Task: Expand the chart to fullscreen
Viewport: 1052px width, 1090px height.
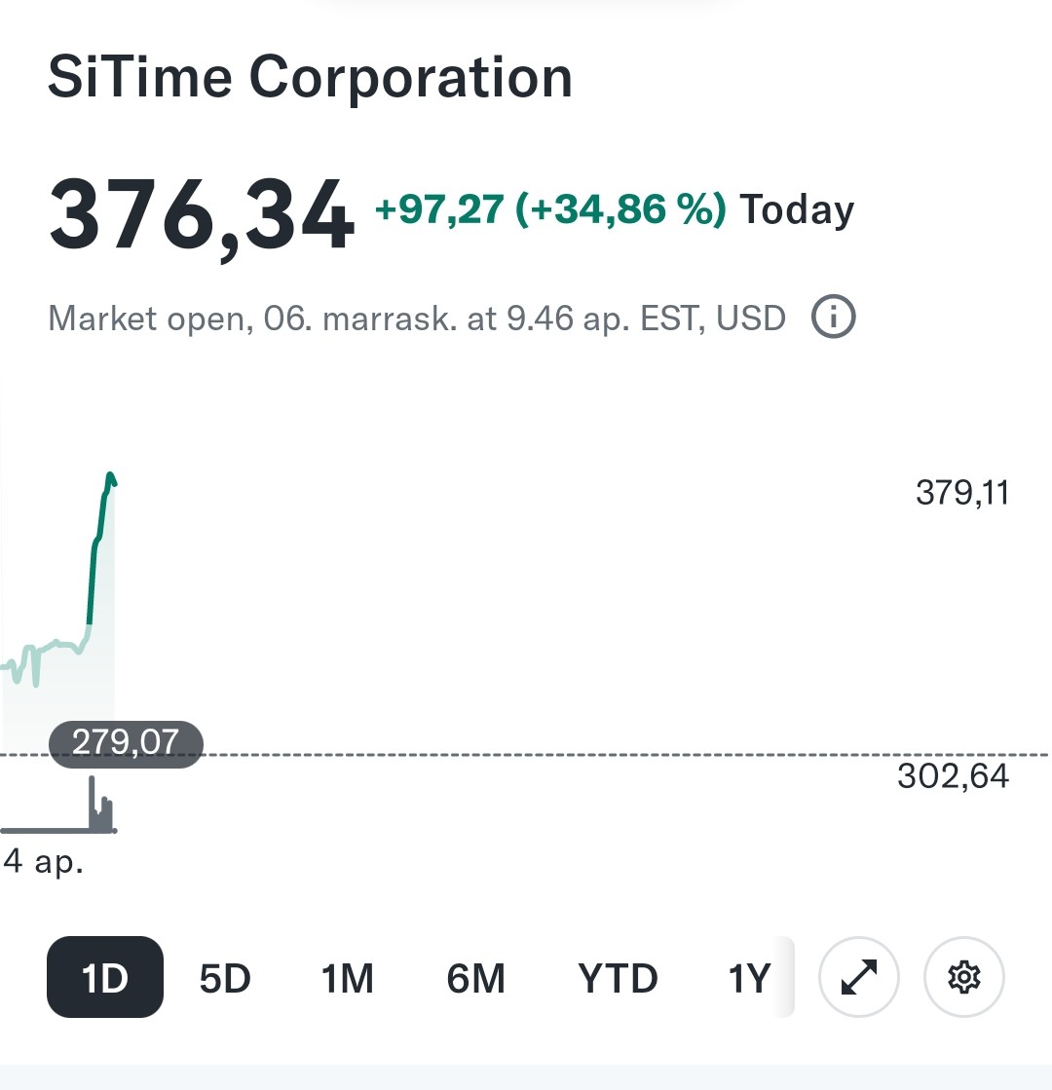Action: pyautogui.click(x=859, y=977)
